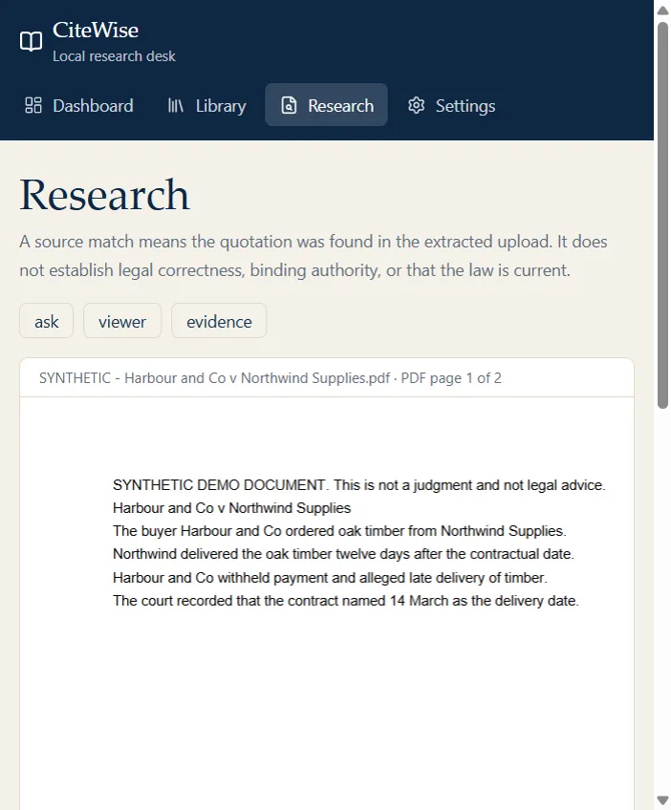This screenshot has width=671, height=810.
Task: Click the vertical scrollbar thumb
Action: (x=662, y=215)
